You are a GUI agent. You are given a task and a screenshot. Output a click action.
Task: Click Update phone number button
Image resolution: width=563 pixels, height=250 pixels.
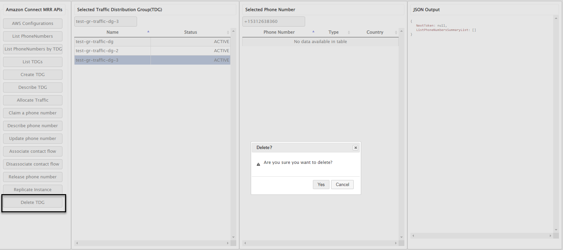pyautogui.click(x=33, y=139)
